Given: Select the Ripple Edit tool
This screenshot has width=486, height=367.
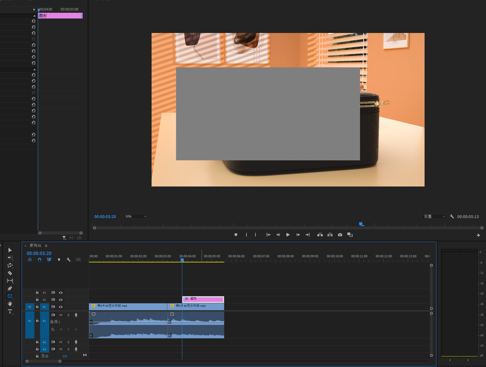Looking at the screenshot, I should click(10, 265).
